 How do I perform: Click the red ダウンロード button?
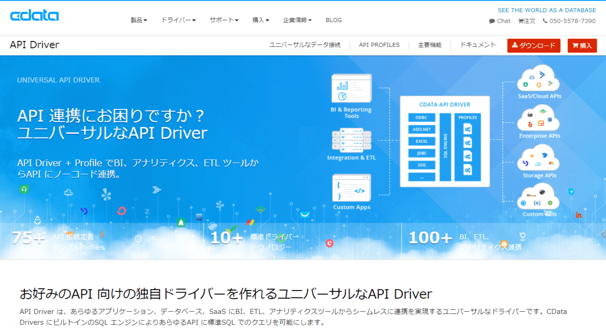[534, 45]
